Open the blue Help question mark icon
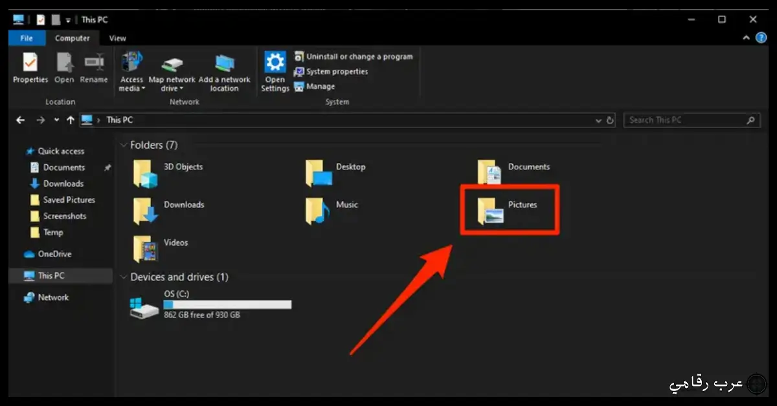 pyautogui.click(x=761, y=38)
